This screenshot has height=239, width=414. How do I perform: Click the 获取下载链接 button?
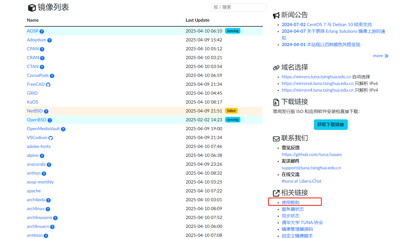(x=331, y=125)
